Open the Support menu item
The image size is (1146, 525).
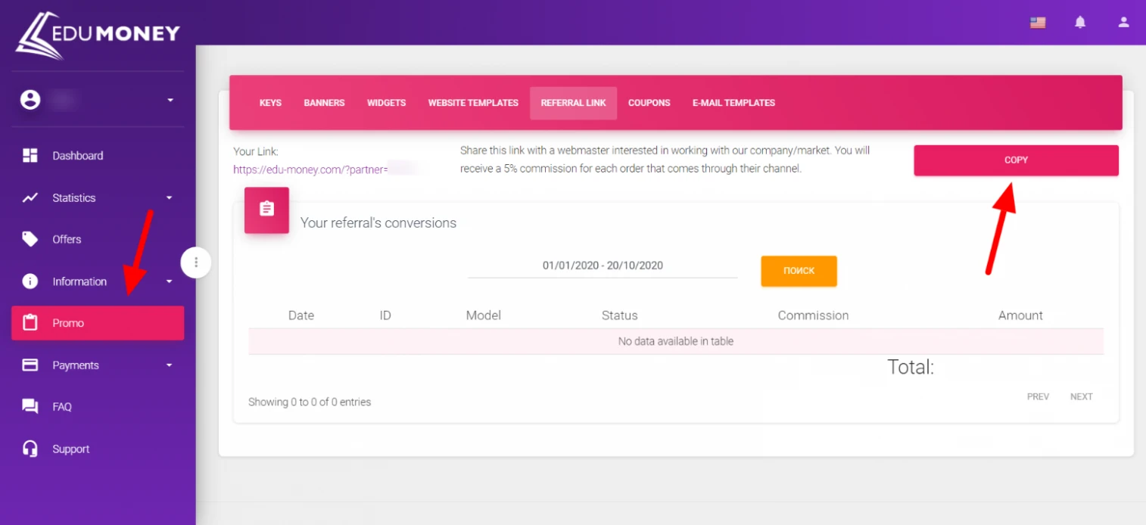98,449
